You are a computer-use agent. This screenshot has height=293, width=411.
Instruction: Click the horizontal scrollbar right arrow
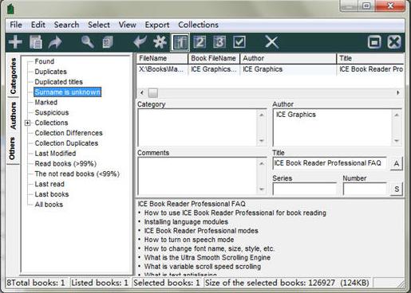click(398, 92)
